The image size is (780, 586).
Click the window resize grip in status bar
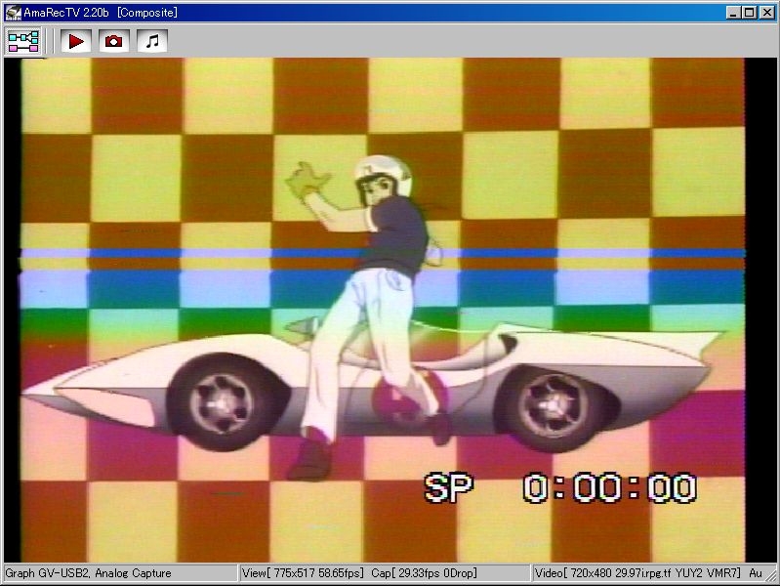click(771, 575)
